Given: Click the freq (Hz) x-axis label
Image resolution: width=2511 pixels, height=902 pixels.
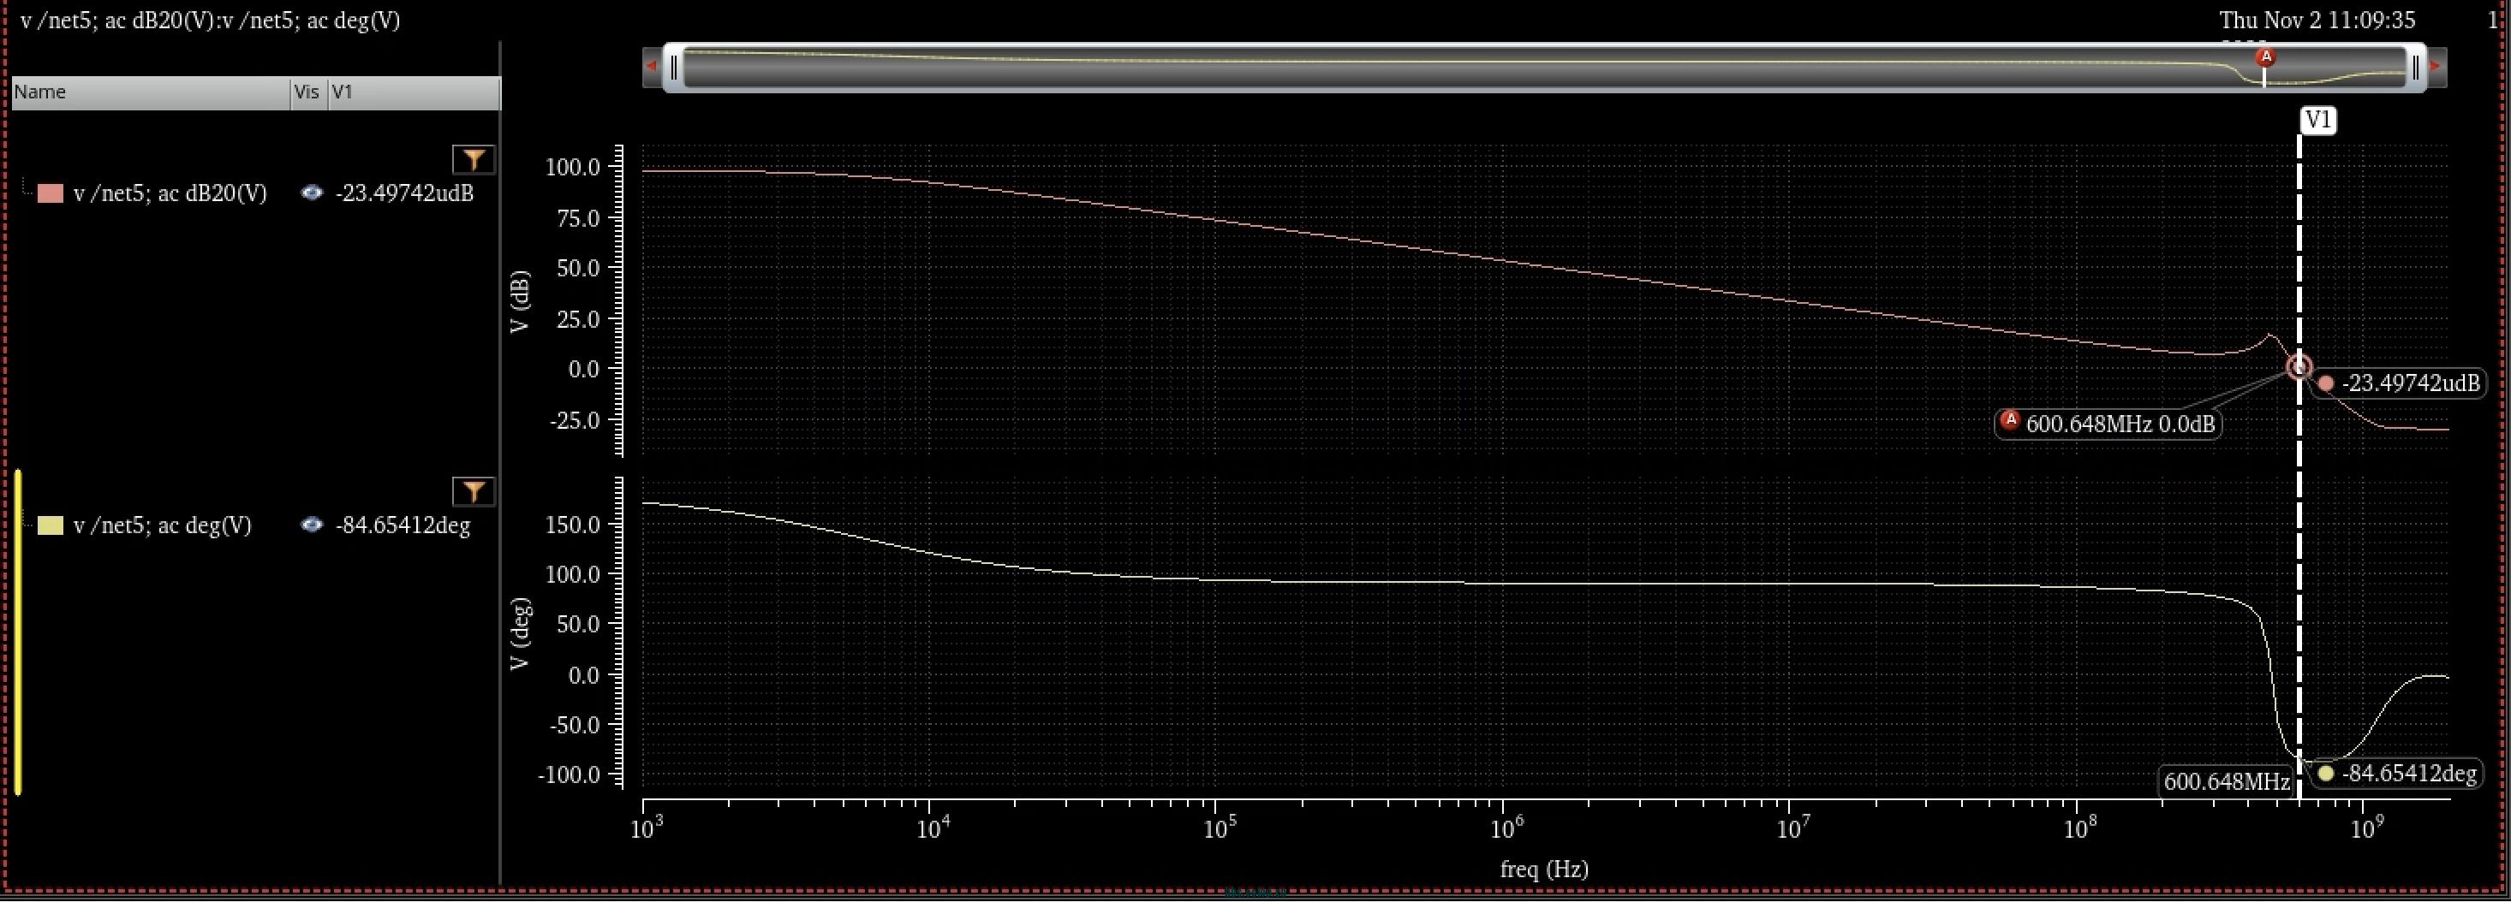Looking at the screenshot, I should 1544,869.
